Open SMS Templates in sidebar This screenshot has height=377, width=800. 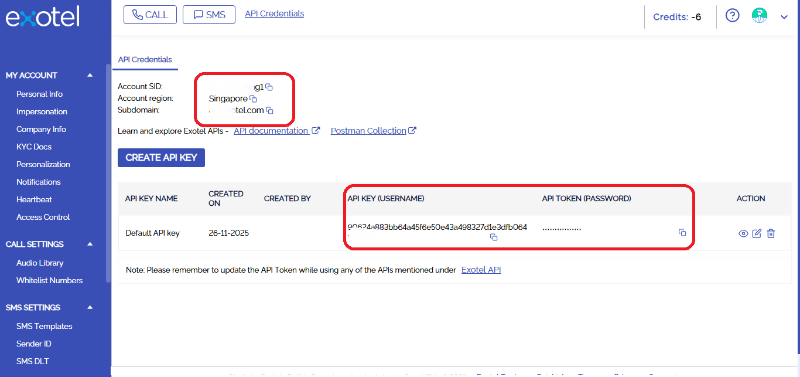(45, 326)
